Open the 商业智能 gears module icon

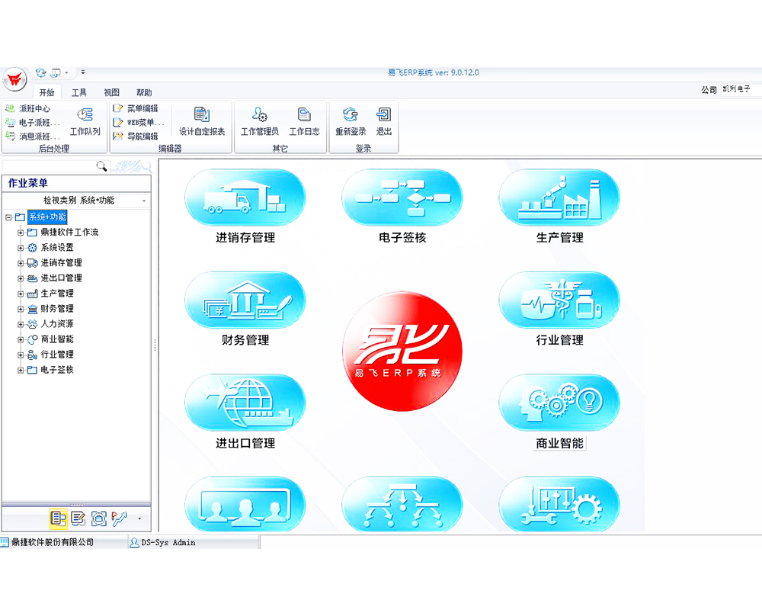click(559, 403)
